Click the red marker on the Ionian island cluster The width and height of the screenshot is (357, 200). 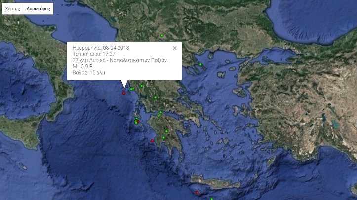[138, 122]
